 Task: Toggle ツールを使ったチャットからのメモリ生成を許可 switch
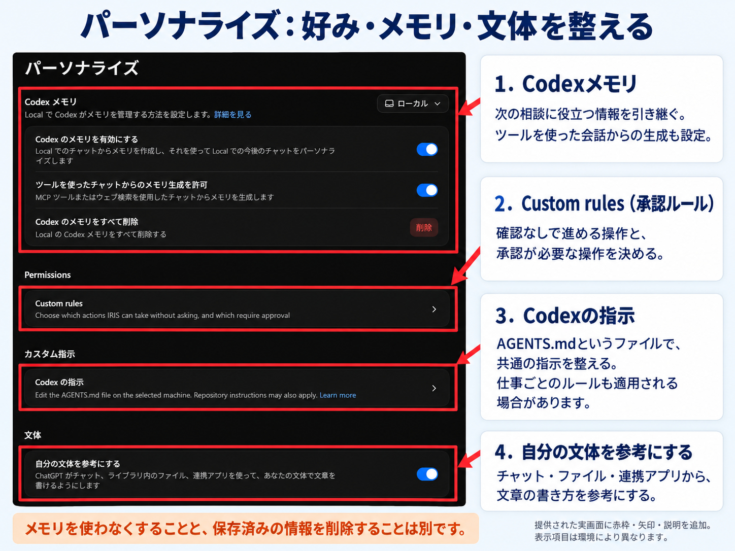click(x=427, y=190)
